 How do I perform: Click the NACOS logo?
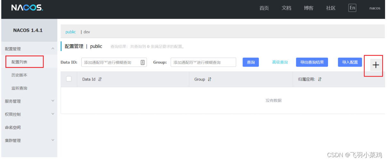(27, 8)
